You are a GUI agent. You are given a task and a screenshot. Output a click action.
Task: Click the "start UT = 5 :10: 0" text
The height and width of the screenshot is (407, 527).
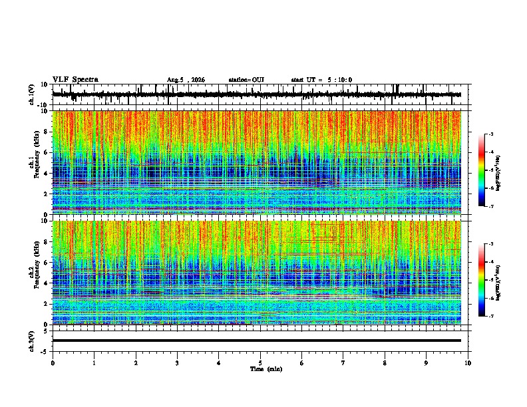click(x=321, y=80)
